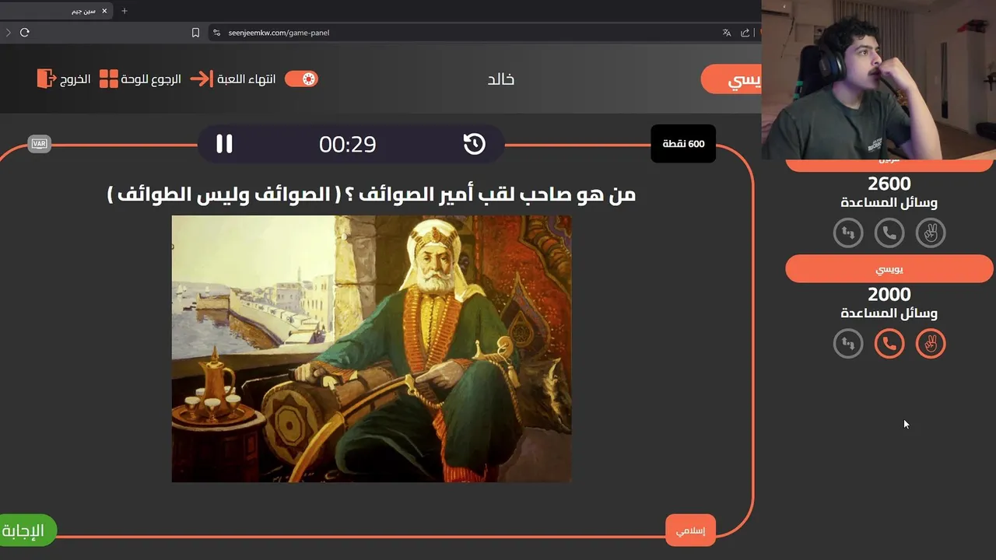Screen dimensions: 996x560
Task: Click the orange يسي pill in the header
Action: pyautogui.click(x=731, y=79)
